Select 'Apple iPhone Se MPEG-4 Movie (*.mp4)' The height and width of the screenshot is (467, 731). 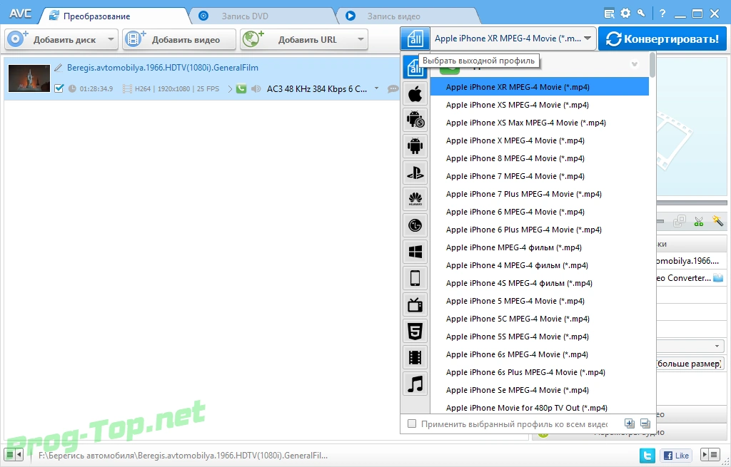click(540, 390)
